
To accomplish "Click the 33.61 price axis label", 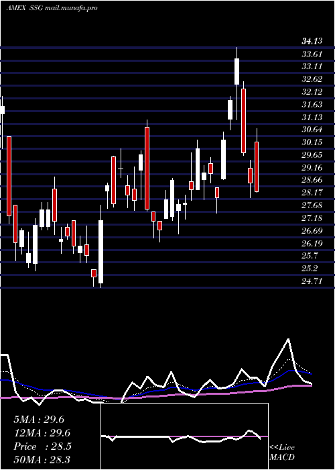I will pyautogui.click(x=312, y=54).
